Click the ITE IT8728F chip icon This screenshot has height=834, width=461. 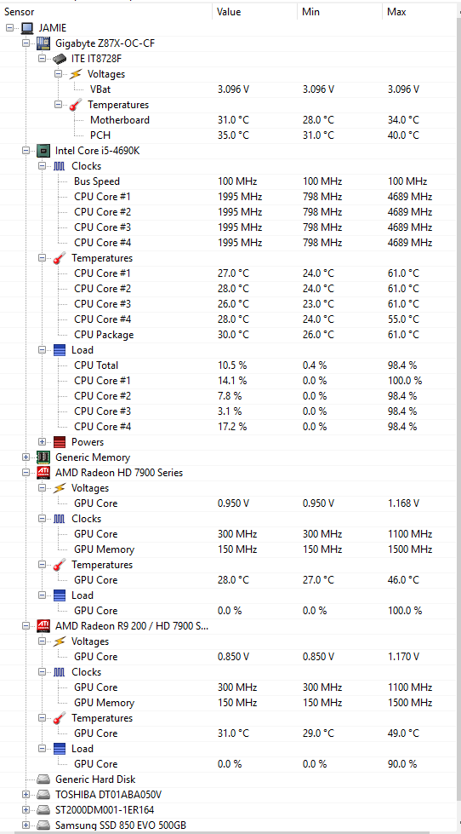pos(60,59)
